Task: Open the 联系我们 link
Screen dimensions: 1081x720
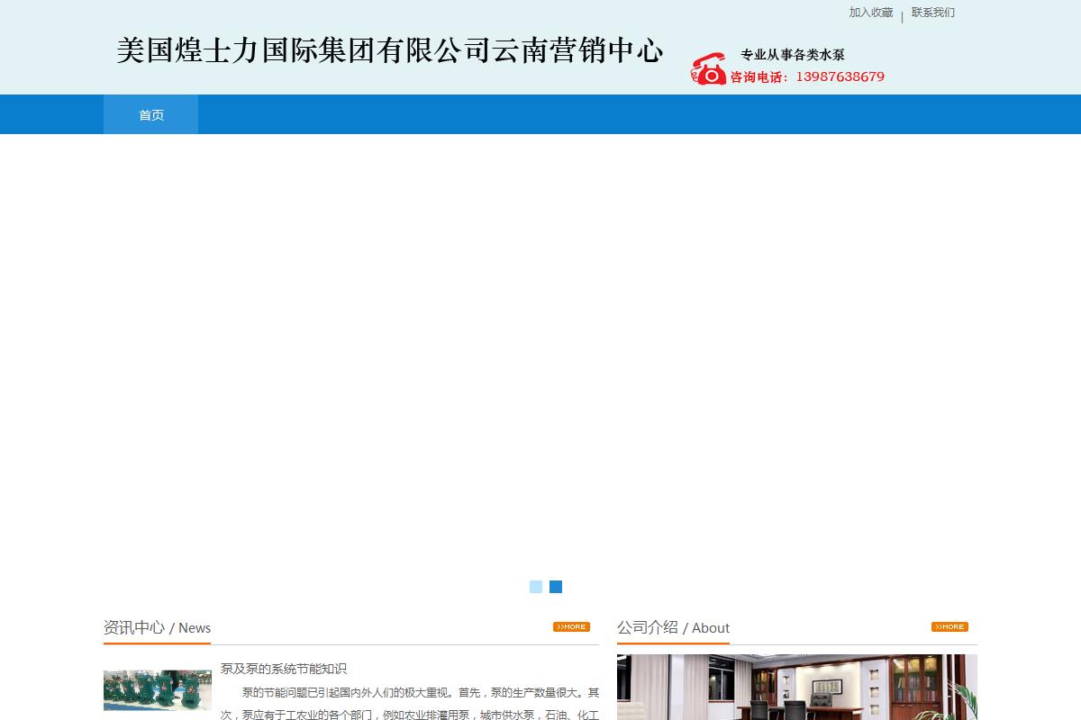Action: (x=932, y=13)
